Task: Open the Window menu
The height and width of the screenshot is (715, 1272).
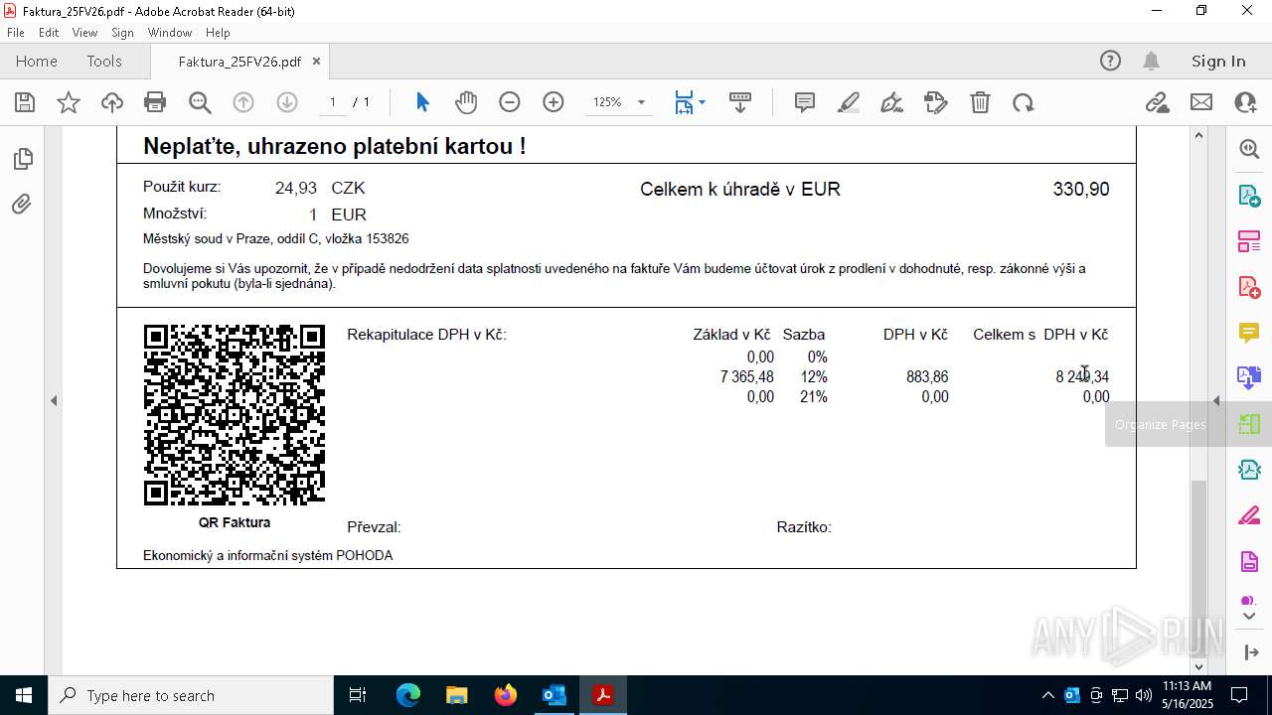Action: 170,33
